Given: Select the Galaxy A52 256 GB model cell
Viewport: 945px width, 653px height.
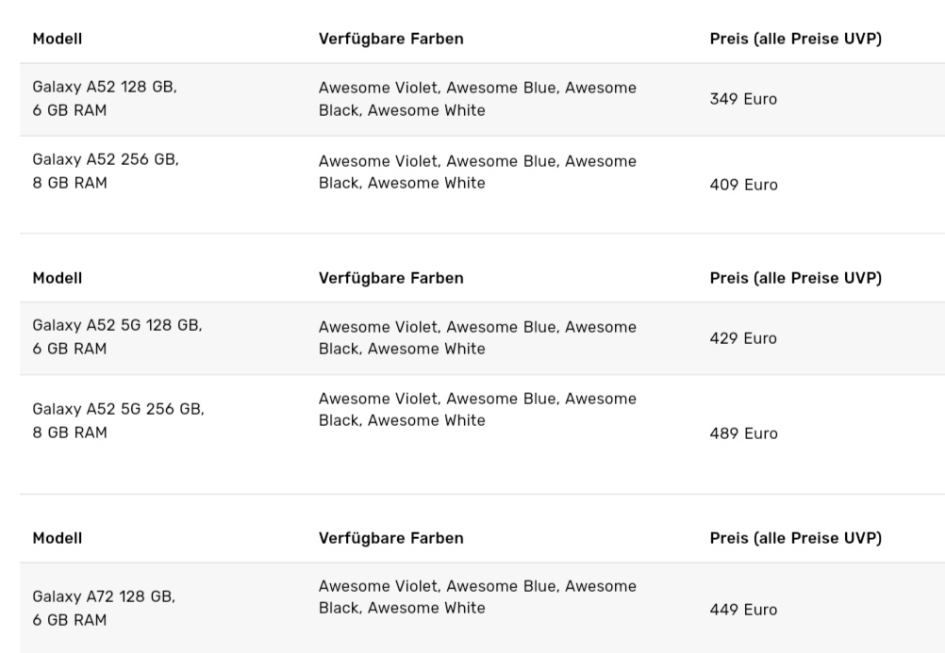Looking at the screenshot, I should pos(105,171).
